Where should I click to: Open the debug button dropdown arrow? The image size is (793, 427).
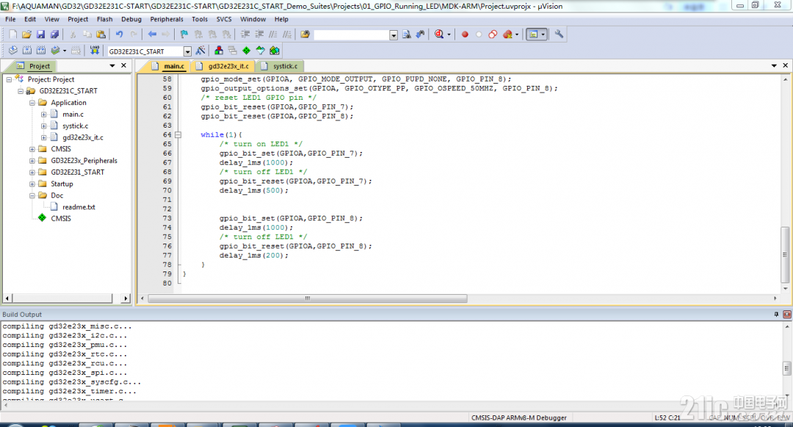click(x=449, y=34)
